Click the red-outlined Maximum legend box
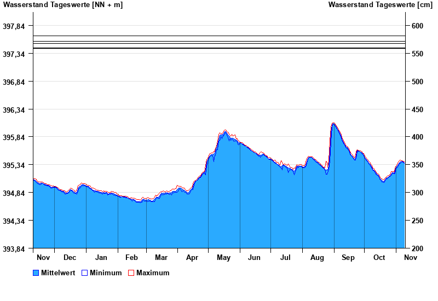This screenshot has width=438, height=301. click(131, 273)
